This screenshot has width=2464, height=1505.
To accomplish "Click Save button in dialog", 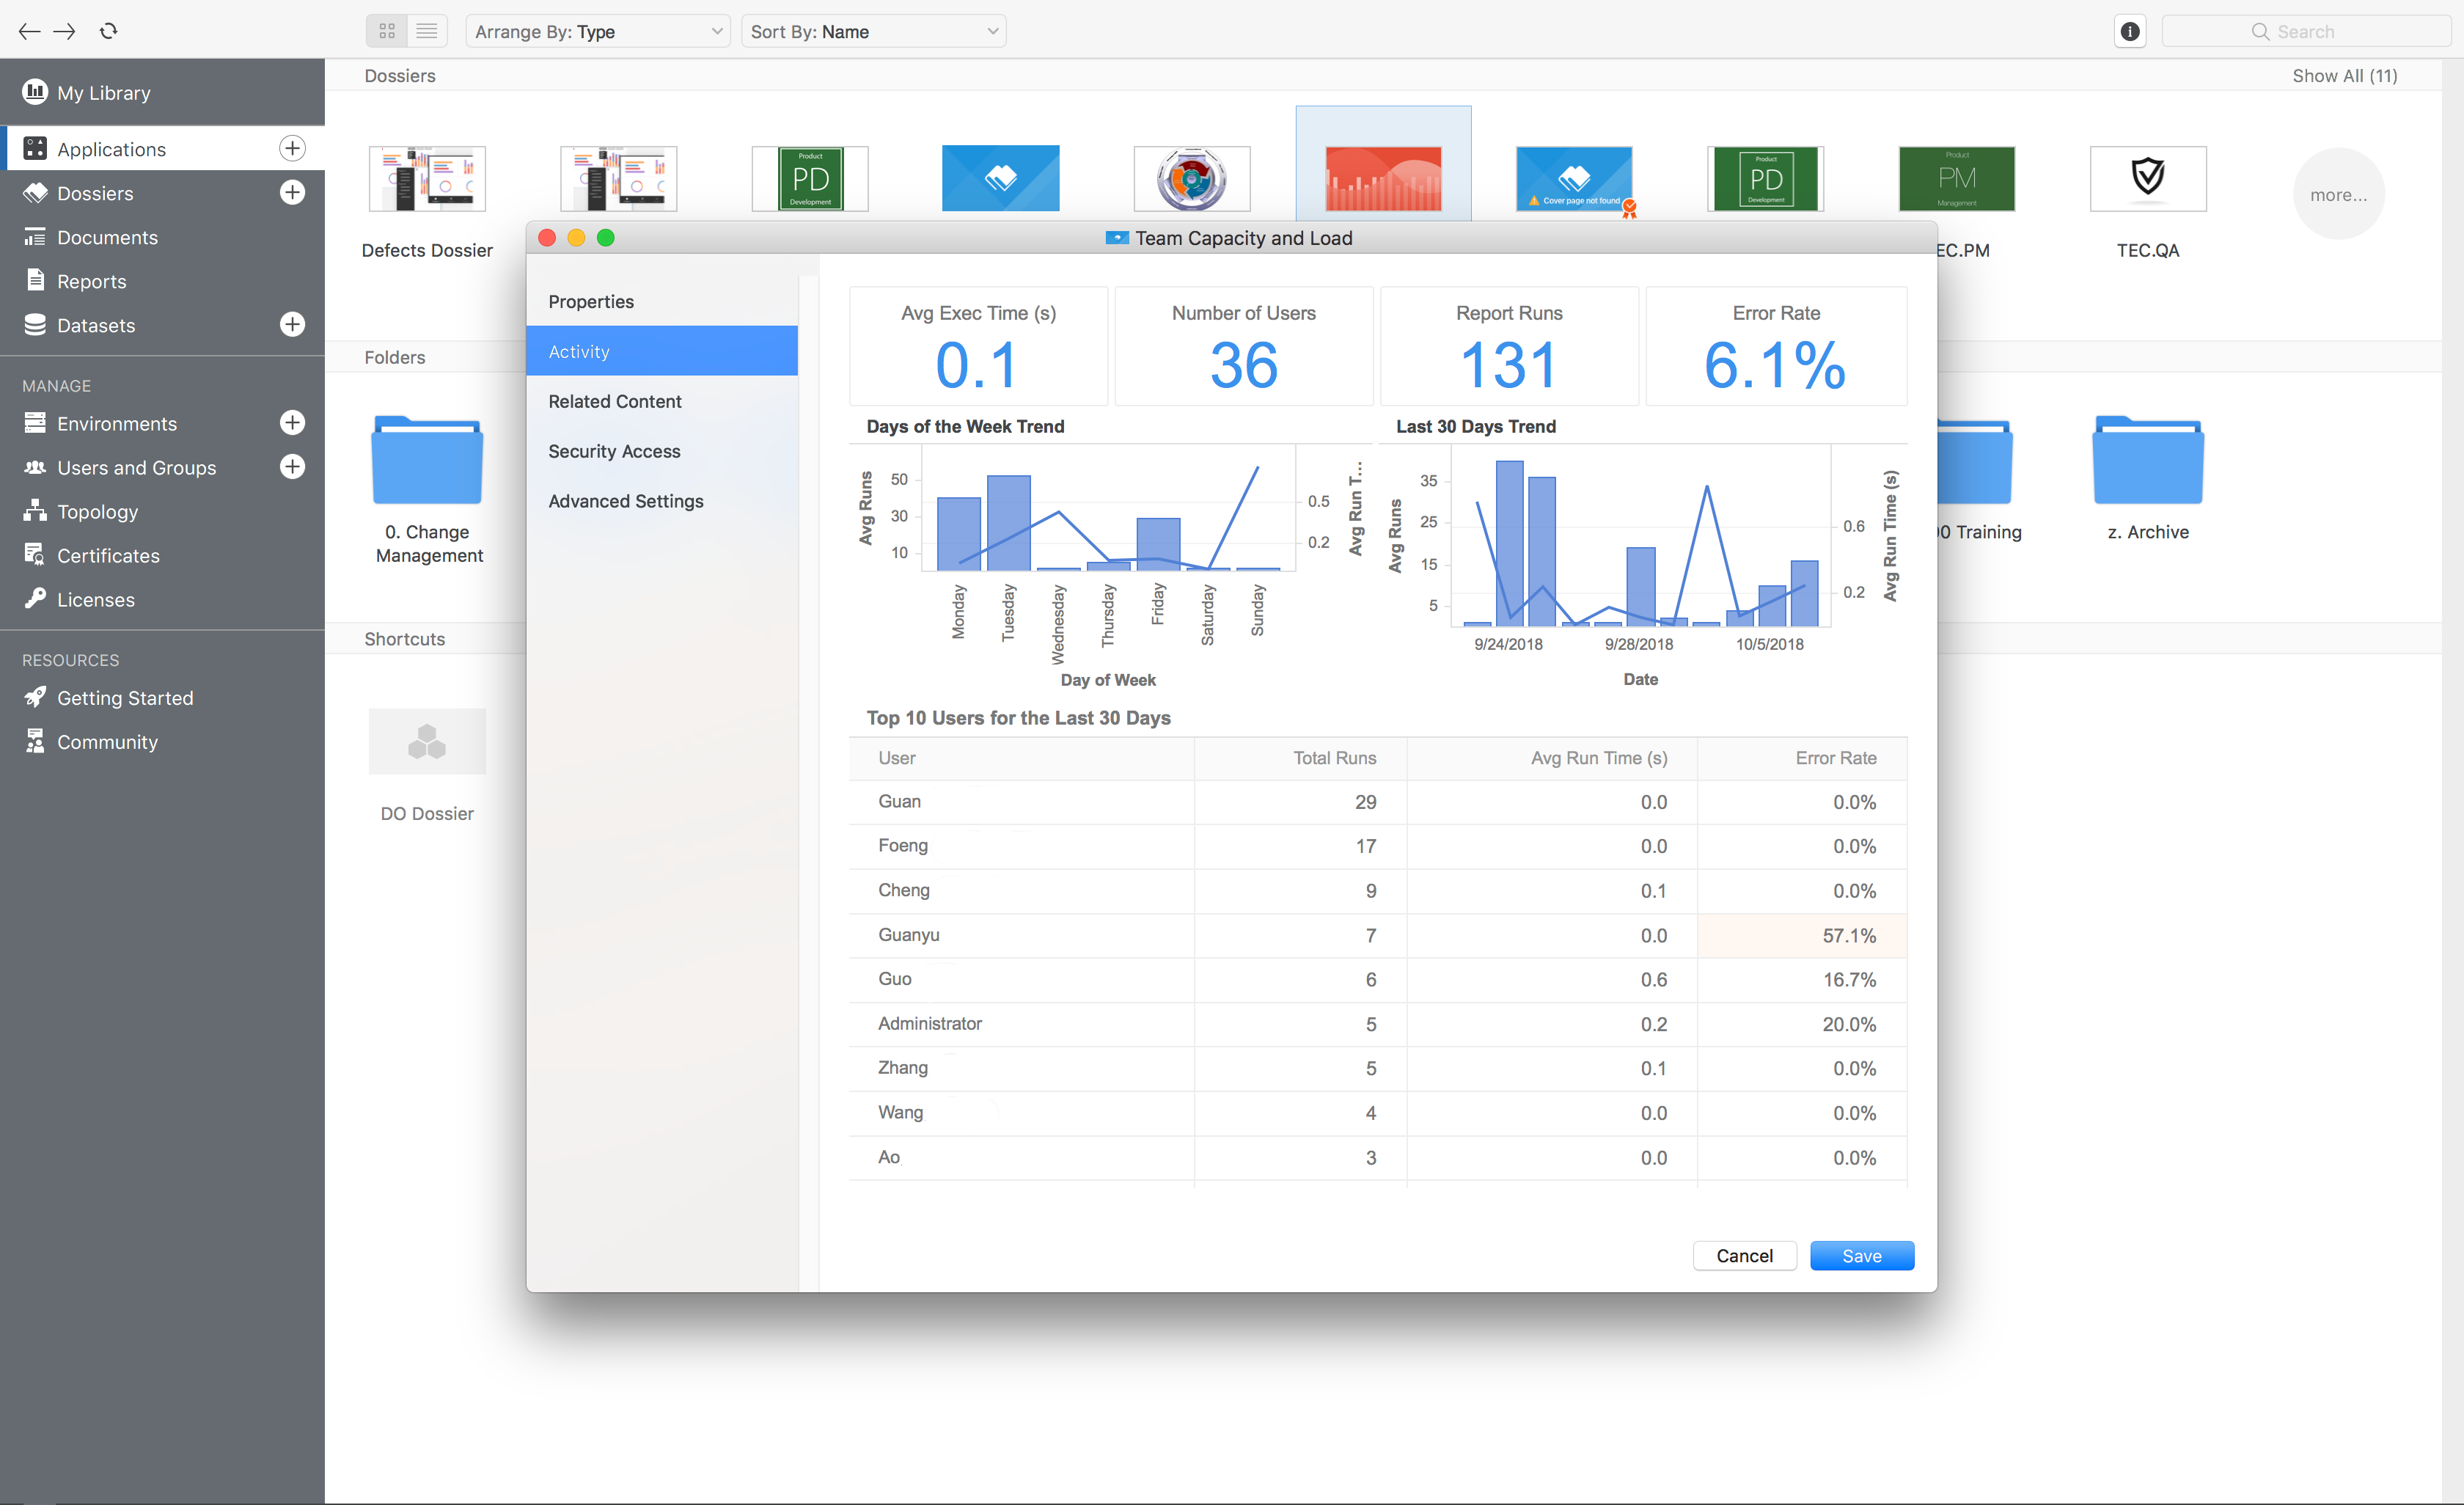I will coord(1860,1255).
